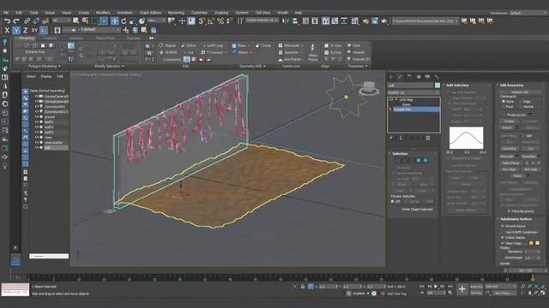Activate Select and Link tool
549x308 pixels.
[27, 21]
